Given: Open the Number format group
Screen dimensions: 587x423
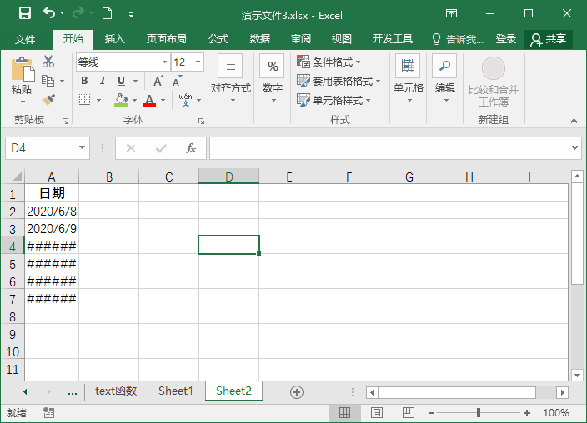Looking at the screenshot, I should click(273, 79).
